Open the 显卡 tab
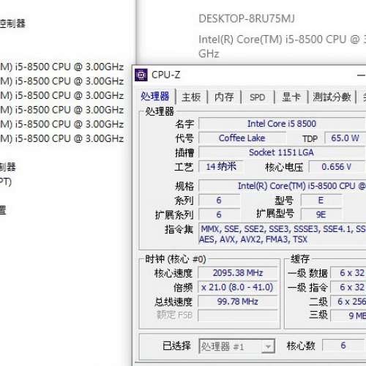 coord(291,97)
